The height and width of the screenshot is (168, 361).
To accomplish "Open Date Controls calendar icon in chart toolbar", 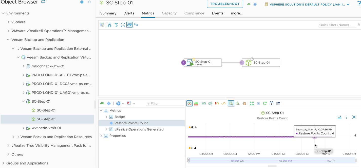I will 272,103.
